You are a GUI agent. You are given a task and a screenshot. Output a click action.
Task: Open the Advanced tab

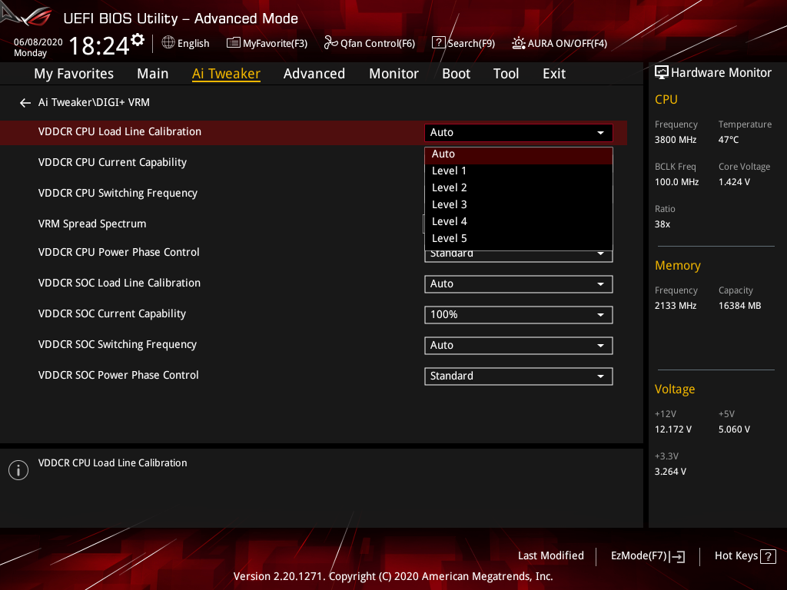(x=314, y=74)
